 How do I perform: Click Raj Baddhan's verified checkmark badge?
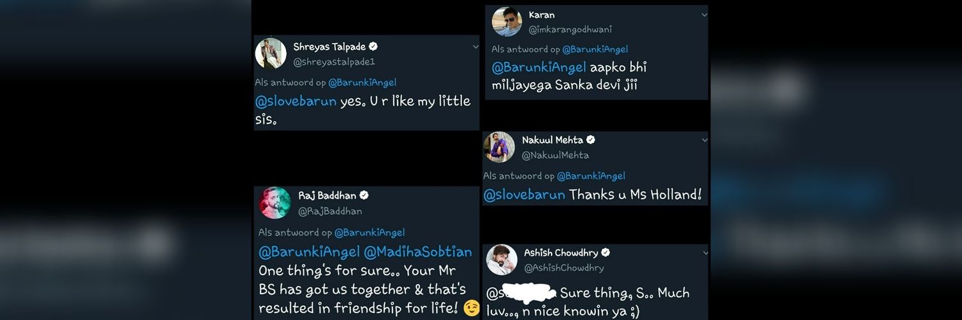(x=364, y=195)
